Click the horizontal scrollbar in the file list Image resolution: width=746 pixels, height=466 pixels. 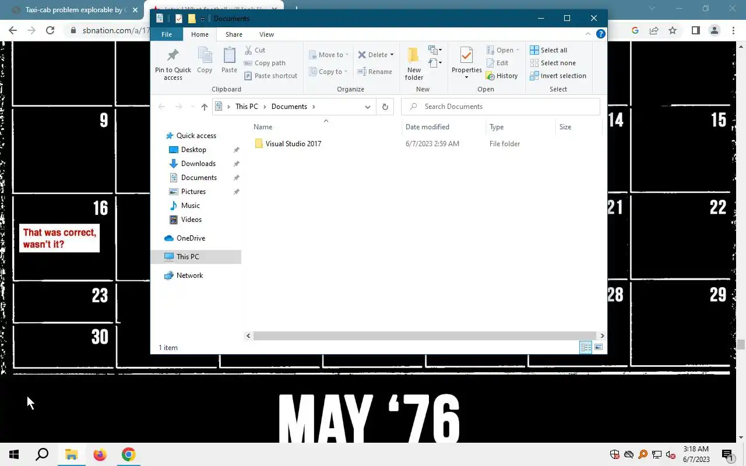point(425,336)
